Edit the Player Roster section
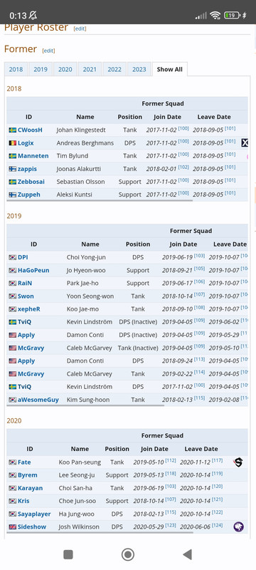The width and height of the screenshot is (256, 570). coord(80,28)
